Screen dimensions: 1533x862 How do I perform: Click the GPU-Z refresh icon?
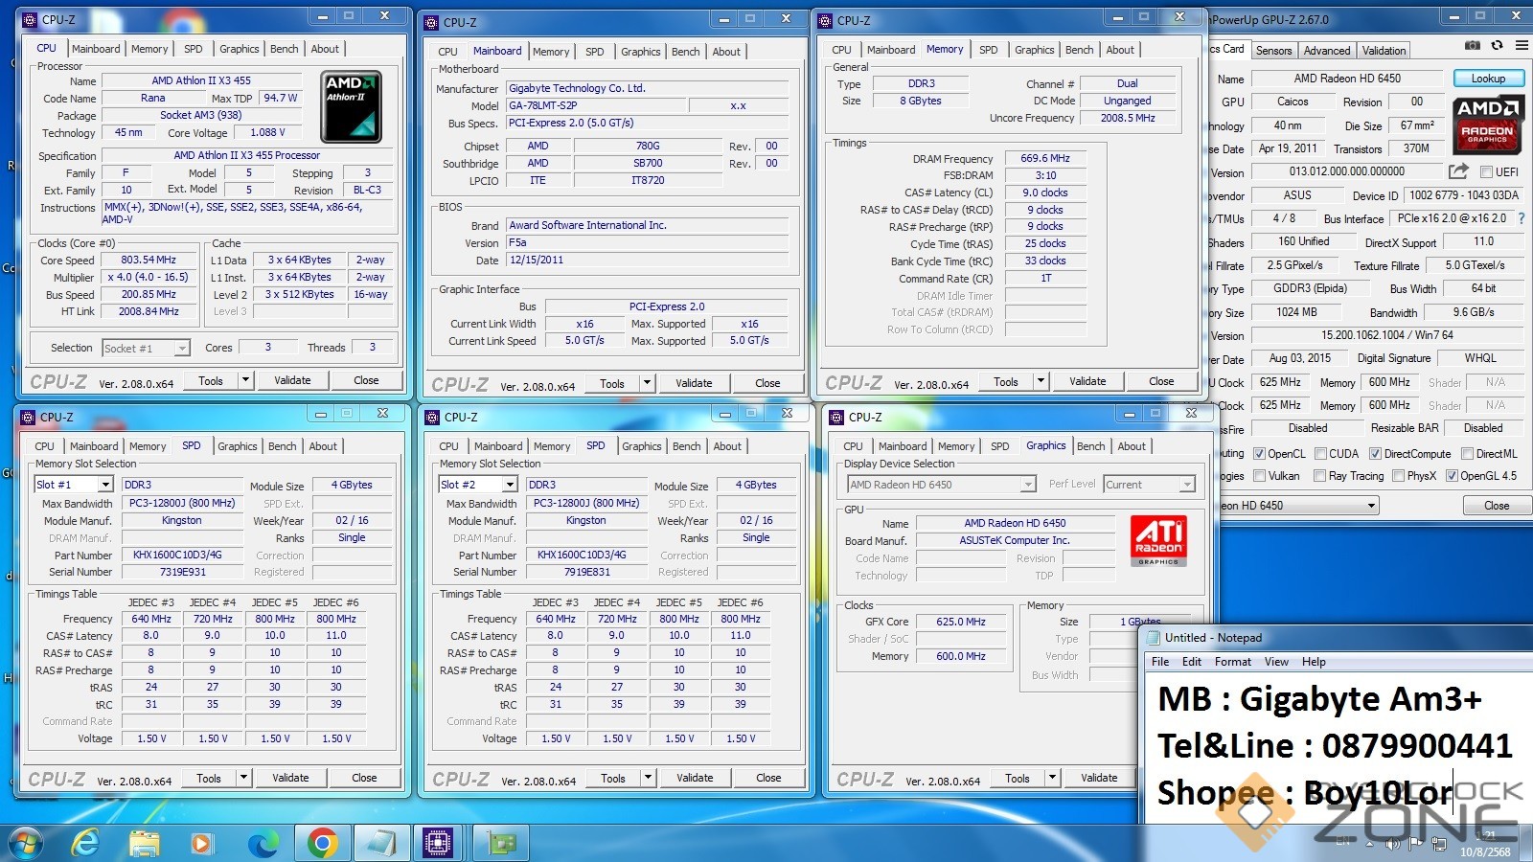1497,45
